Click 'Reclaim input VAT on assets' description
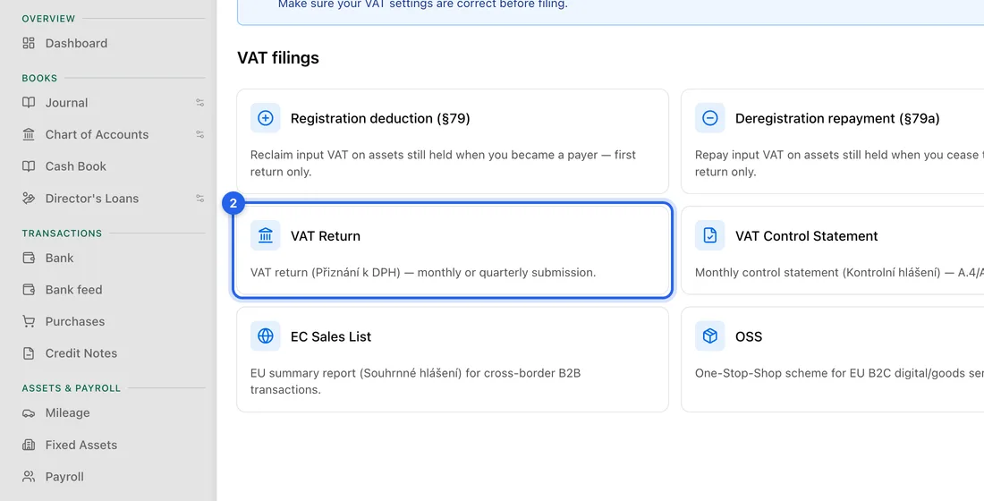Viewport: 984px width, 501px height. 443,163
